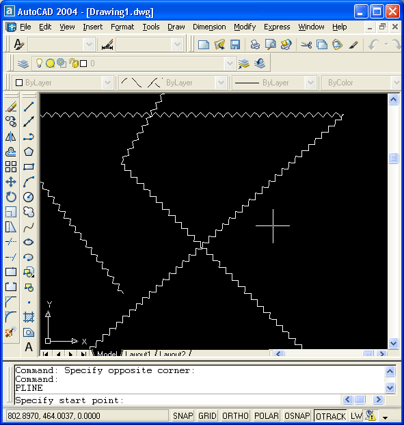Toggle ORTHO mode in status bar
This screenshot has width=404, height=425.
pyautogui.click(x=235, y=416)
